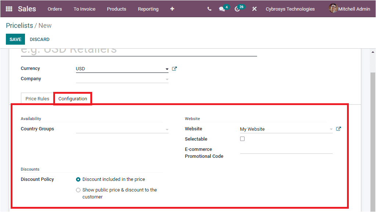The height and width of the screenshot is (212, 376).
Task: Click the phone call icon
Action: (209, 9)
